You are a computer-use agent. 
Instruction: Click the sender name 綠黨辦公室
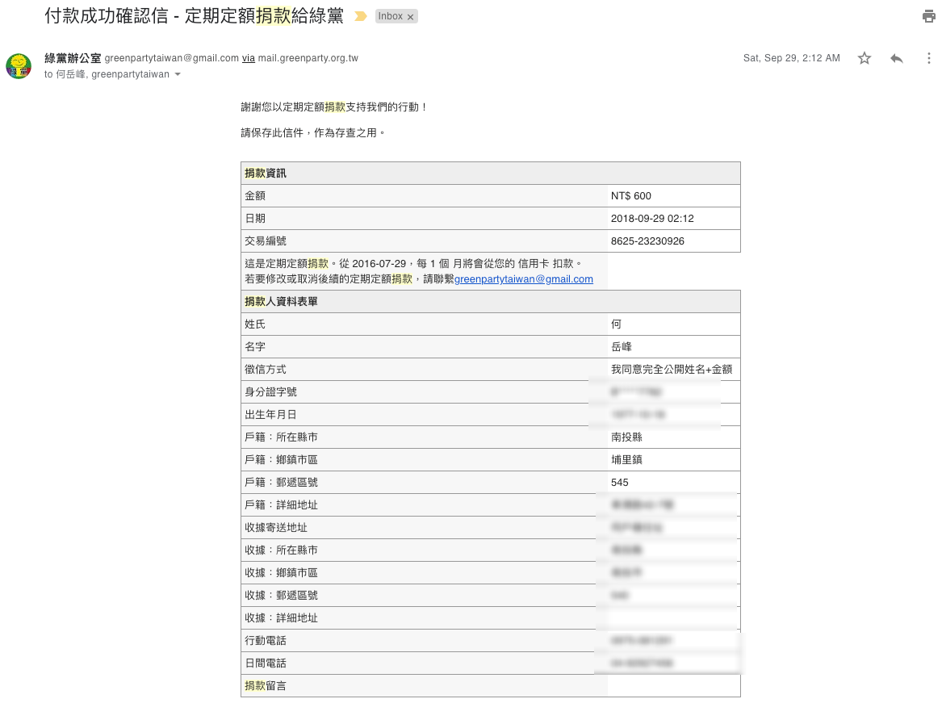(73, 58)
